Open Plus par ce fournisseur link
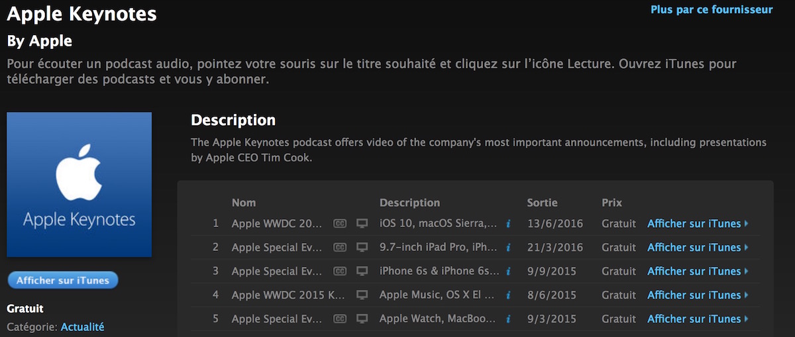The height and width of the screenshot is (337, 795). click(x=712, y=10)
